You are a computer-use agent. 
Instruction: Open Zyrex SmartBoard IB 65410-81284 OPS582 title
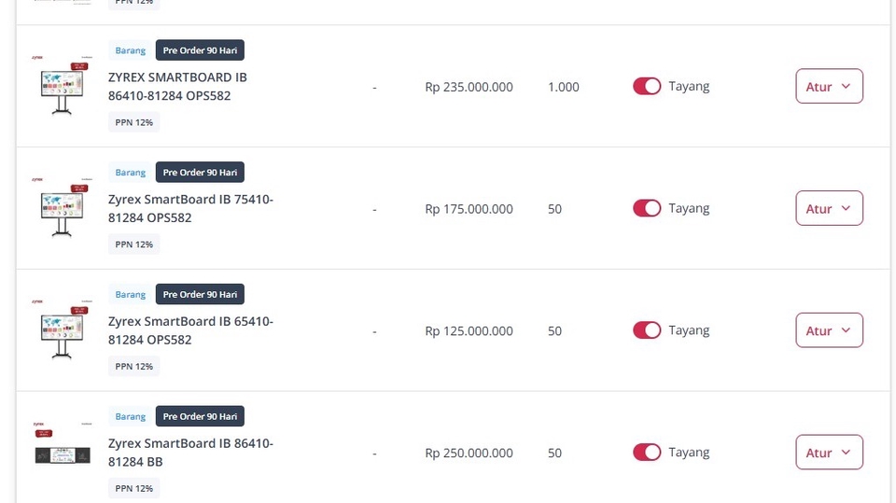[190, 330]
